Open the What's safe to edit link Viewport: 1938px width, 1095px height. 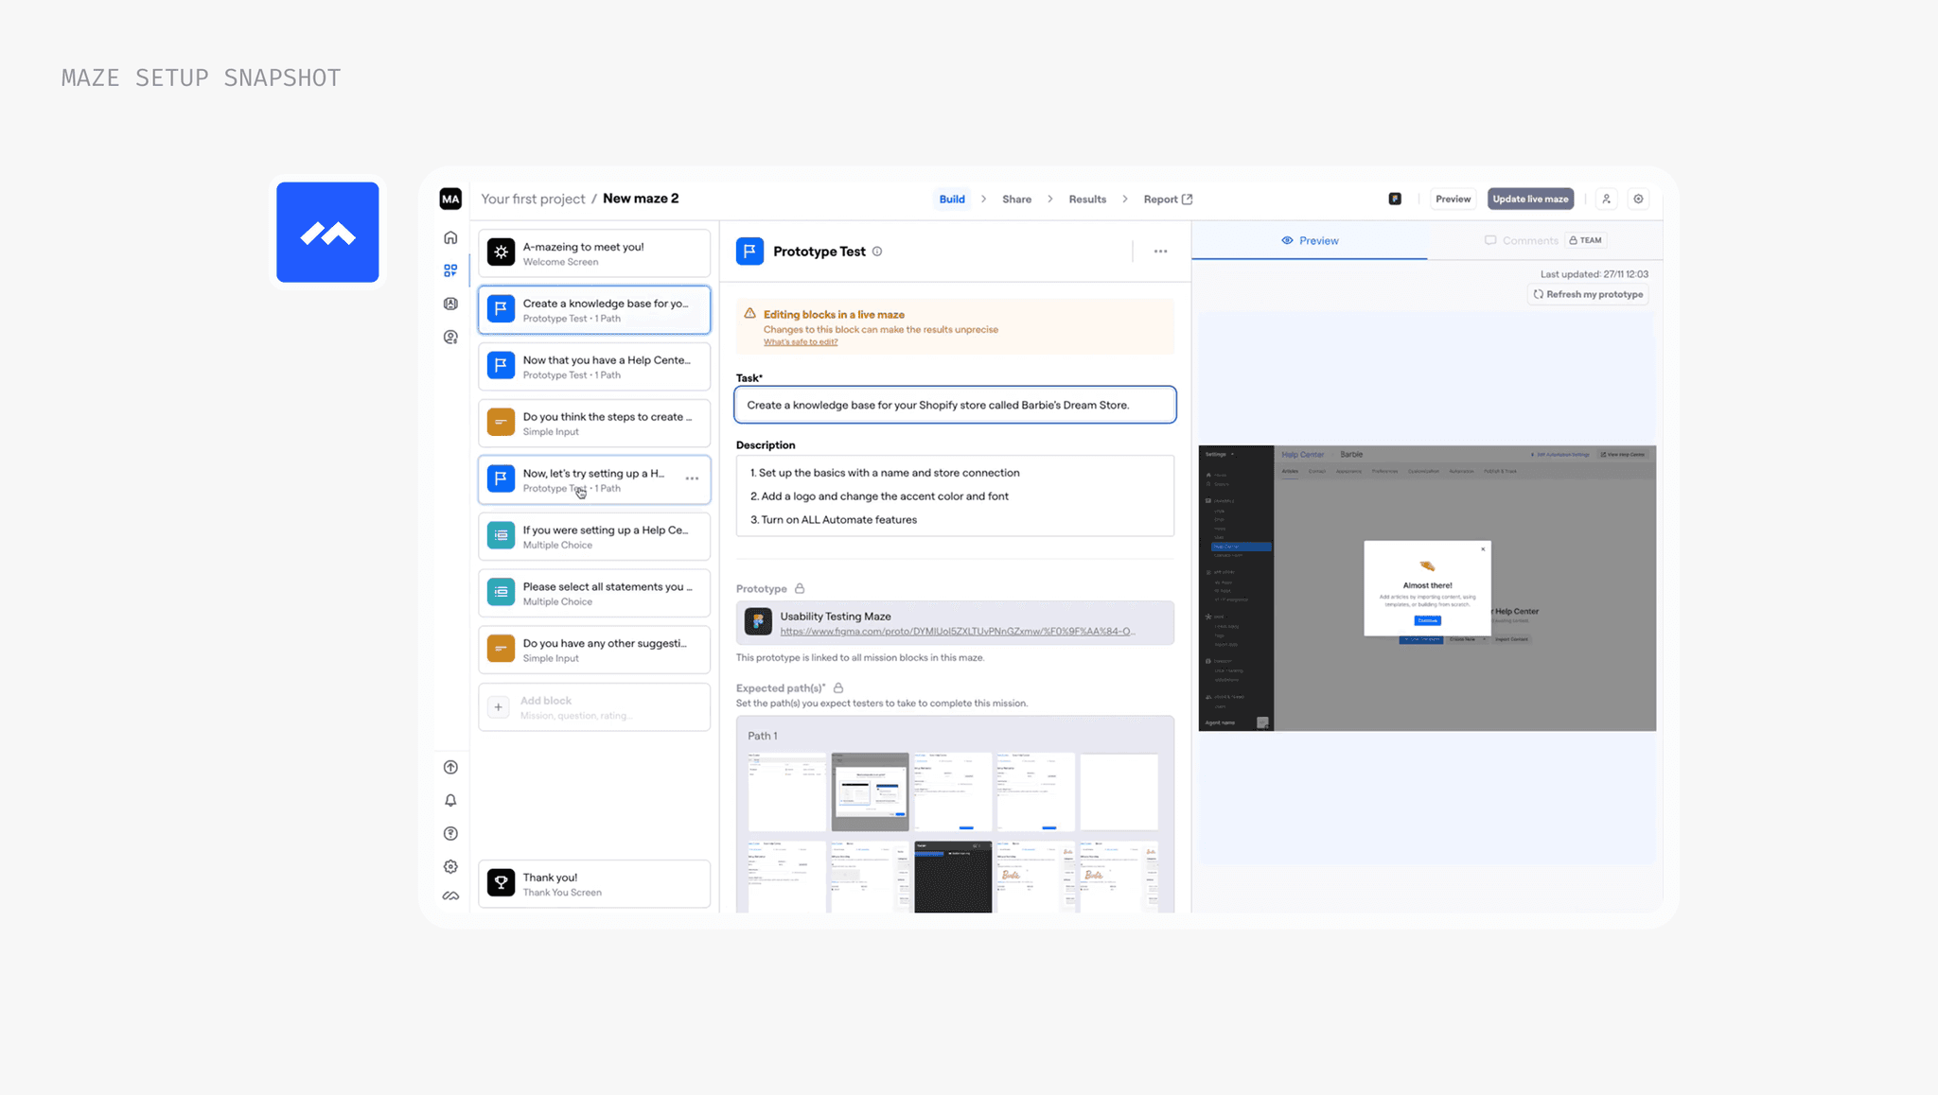(x=801, y=342)
